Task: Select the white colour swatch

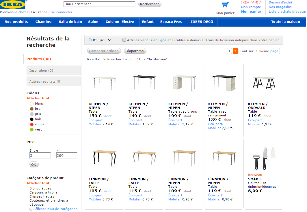Action: [x=32, y=104]
